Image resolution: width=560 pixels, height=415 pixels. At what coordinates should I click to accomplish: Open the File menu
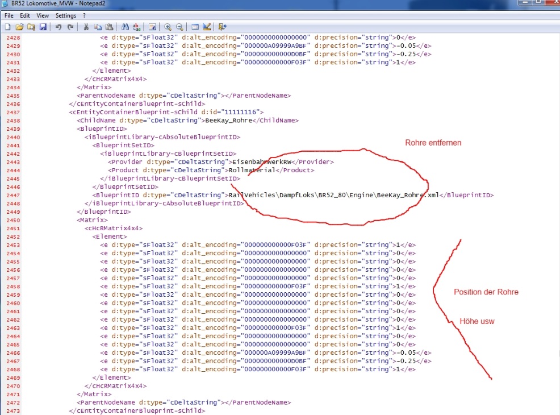tap(9, 15)
